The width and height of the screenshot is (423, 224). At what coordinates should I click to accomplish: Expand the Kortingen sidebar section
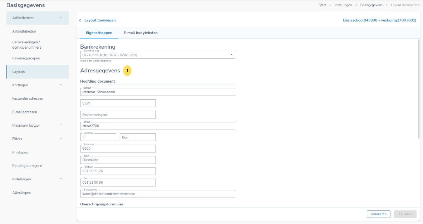(x=38, y=85)
